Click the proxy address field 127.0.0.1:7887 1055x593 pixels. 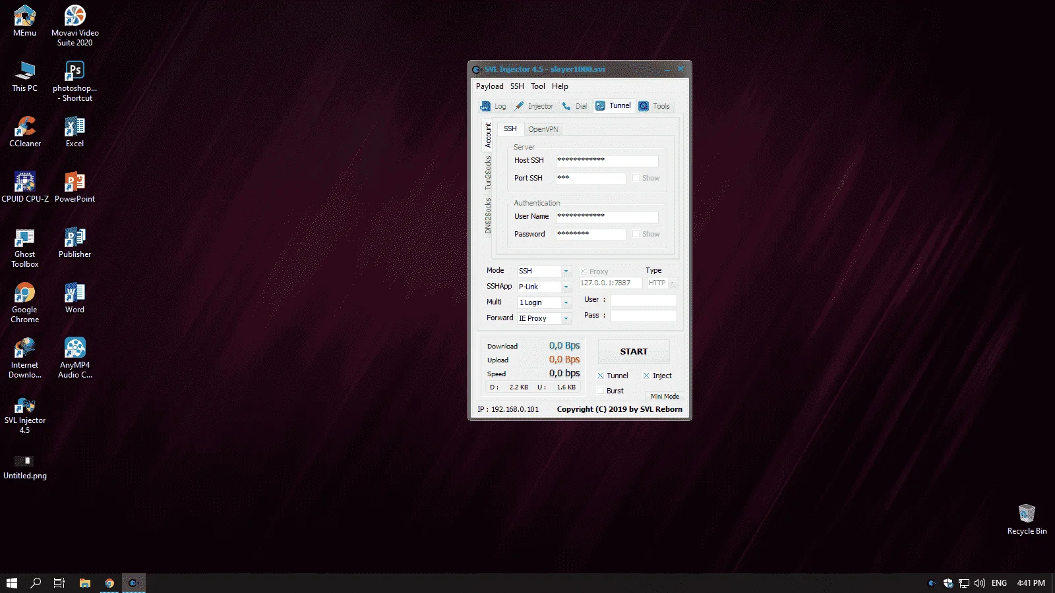[x=610, y=283]
